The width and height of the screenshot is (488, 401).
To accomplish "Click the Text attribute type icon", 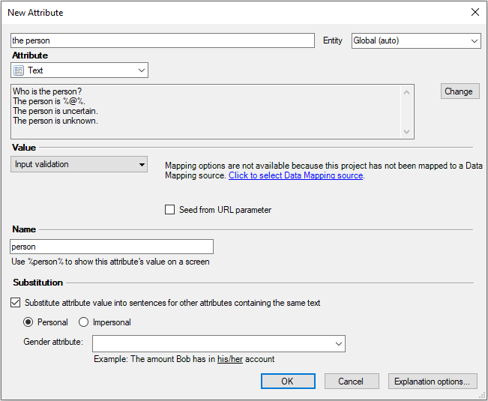I will point(19,70).
